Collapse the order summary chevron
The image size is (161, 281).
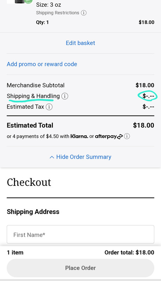(x=52, y=157)
